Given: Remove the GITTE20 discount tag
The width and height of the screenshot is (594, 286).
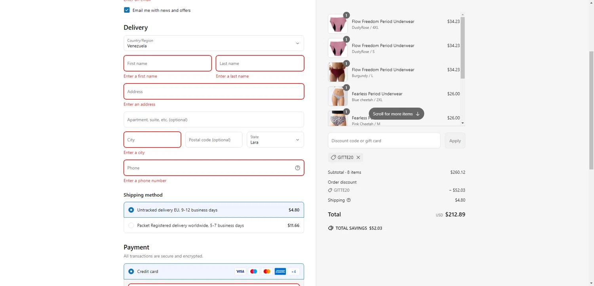Looking at the screenshot, I should pyautogui.click(x=358, y=157).
